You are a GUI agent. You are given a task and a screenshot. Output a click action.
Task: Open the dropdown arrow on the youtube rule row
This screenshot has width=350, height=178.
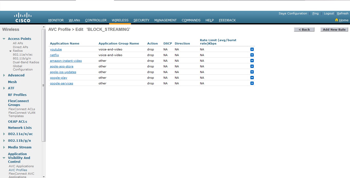coord(252,49)
